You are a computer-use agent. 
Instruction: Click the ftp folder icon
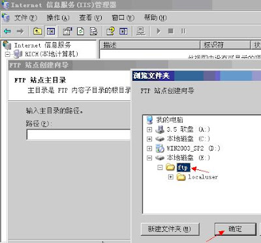[x=170, y=167]
